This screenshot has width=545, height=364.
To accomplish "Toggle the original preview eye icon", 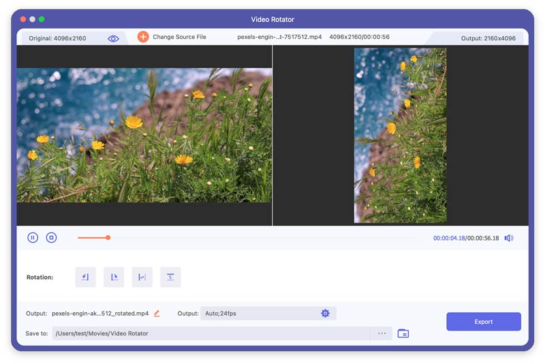I will tap(113, 39).
